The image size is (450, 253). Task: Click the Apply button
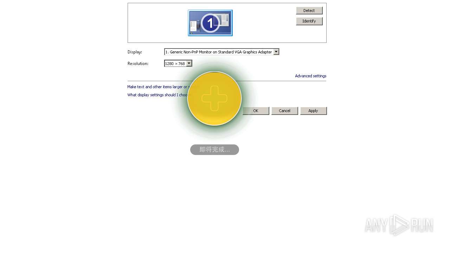pyautogui.click(x=313, y=111)
